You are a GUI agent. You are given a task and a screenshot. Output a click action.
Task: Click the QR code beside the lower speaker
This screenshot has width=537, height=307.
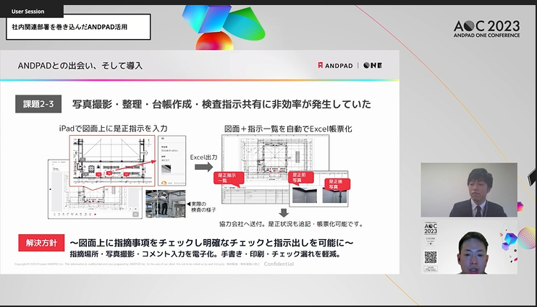pyautogui.click(x=431, y=257)
